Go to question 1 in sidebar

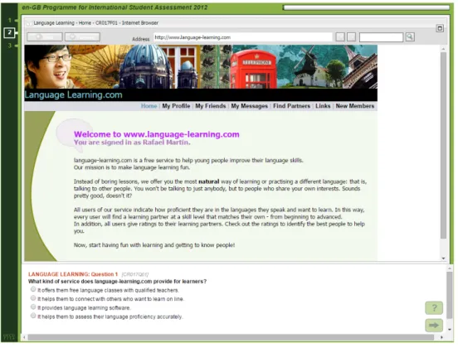[10, 20]
